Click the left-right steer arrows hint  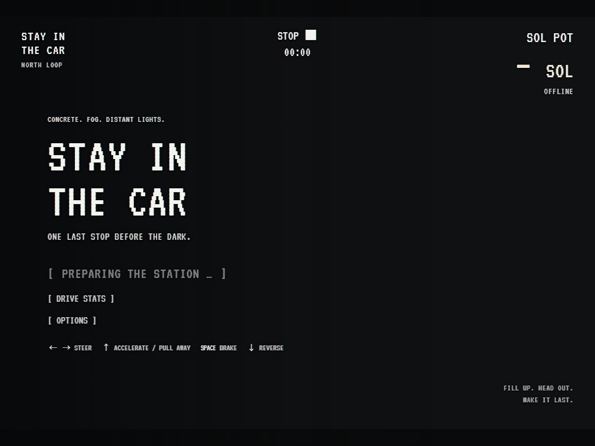(x=70, y=348)
